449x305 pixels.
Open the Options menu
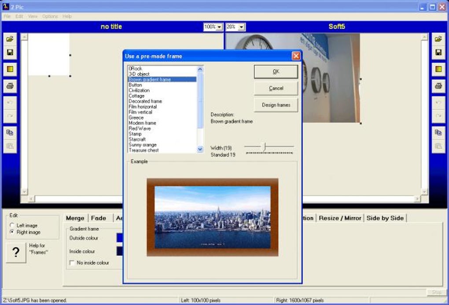click(x=50, y=16)
